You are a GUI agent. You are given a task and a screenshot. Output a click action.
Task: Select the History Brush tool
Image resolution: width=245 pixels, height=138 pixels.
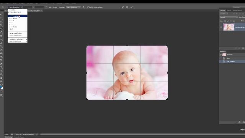[x=2, y=46]
